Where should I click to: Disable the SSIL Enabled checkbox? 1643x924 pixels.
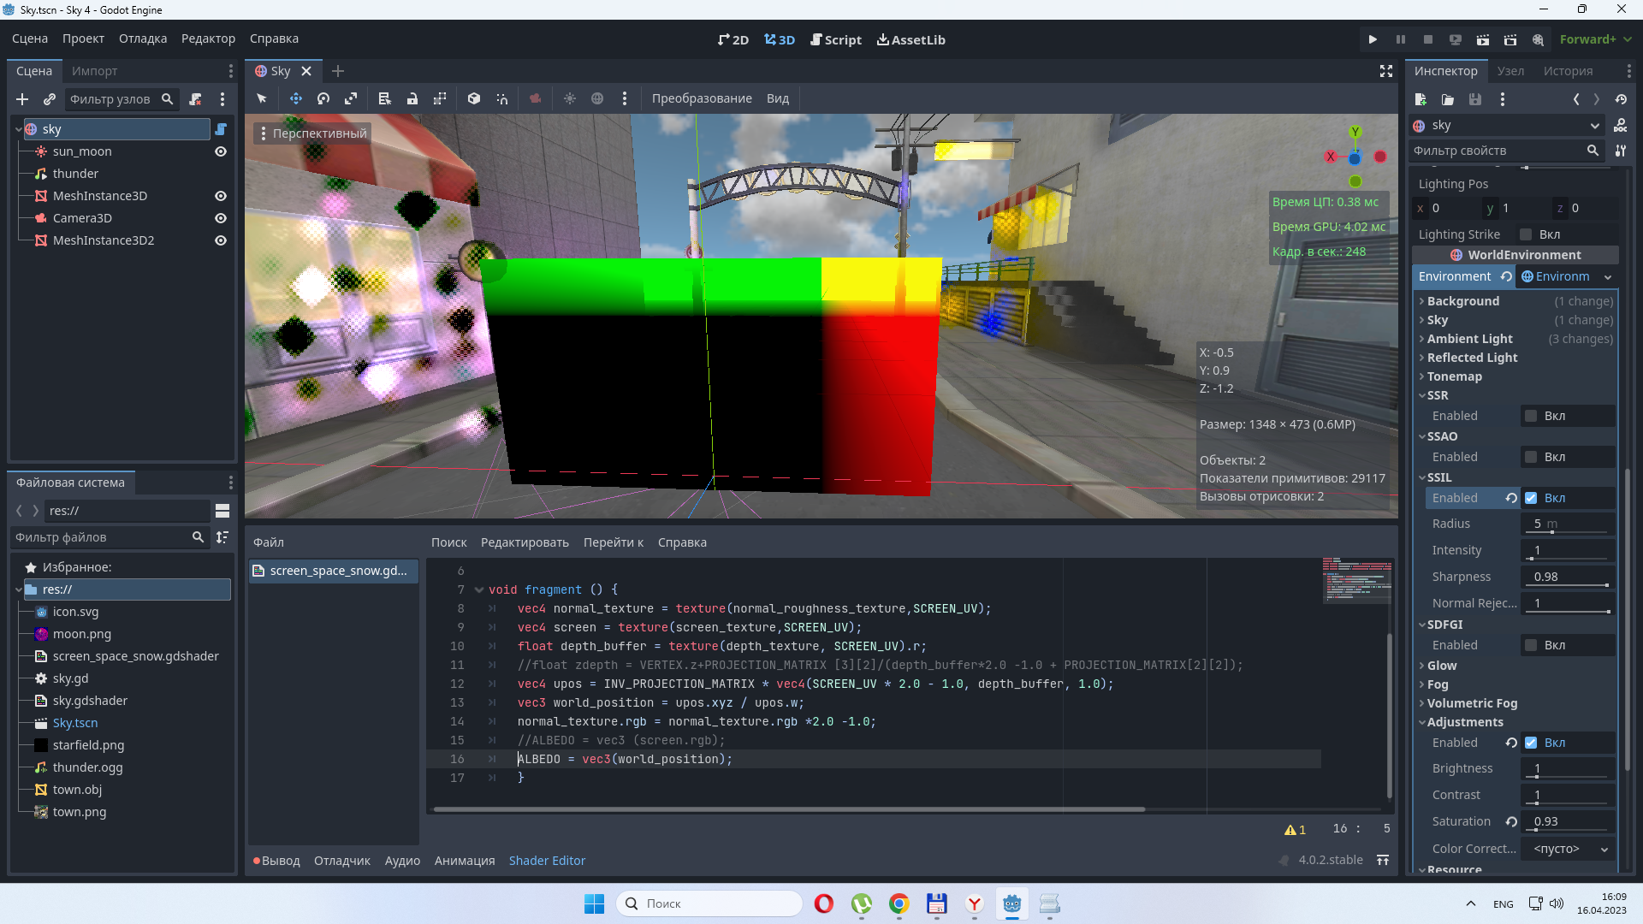coord(1533,498)
